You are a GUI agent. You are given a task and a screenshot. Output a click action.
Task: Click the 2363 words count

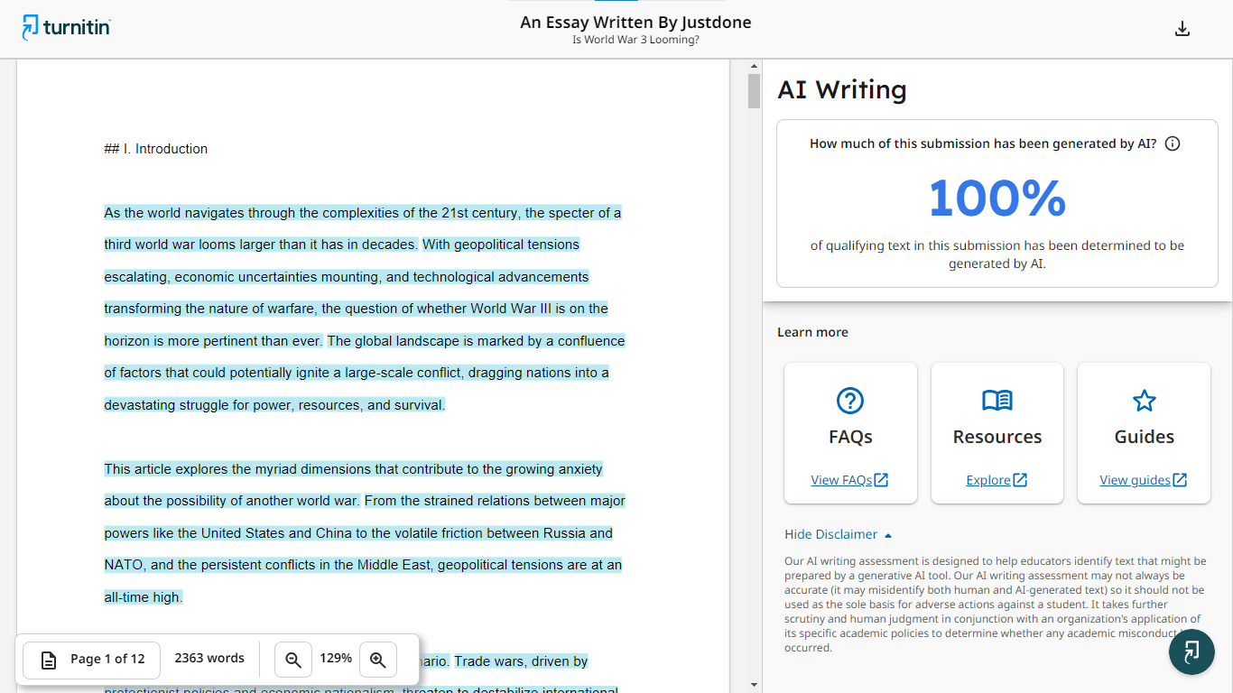click(x=209, y=659)
